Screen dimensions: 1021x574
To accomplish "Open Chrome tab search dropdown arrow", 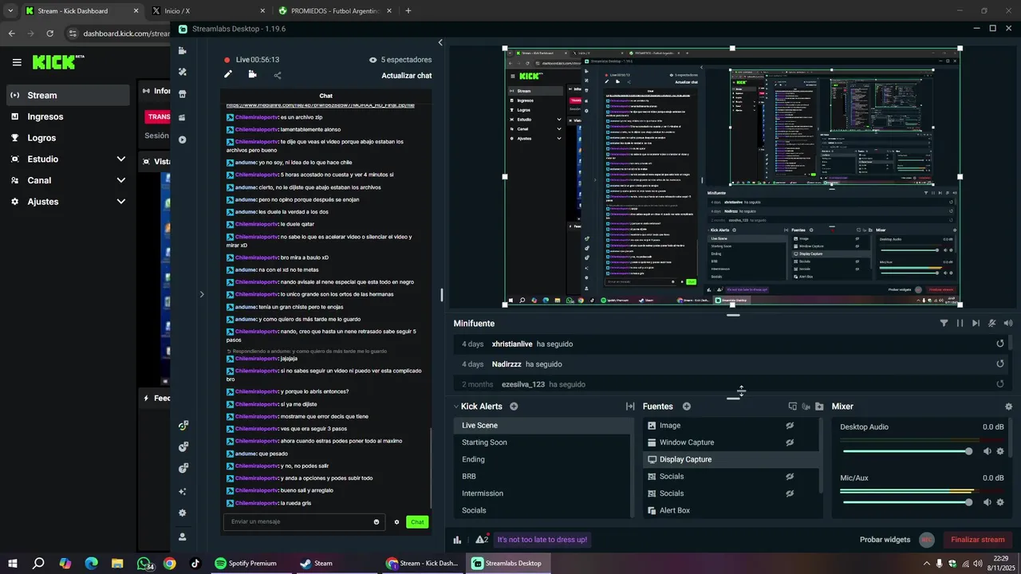I will pyautogui.click(x=10, y=10).
